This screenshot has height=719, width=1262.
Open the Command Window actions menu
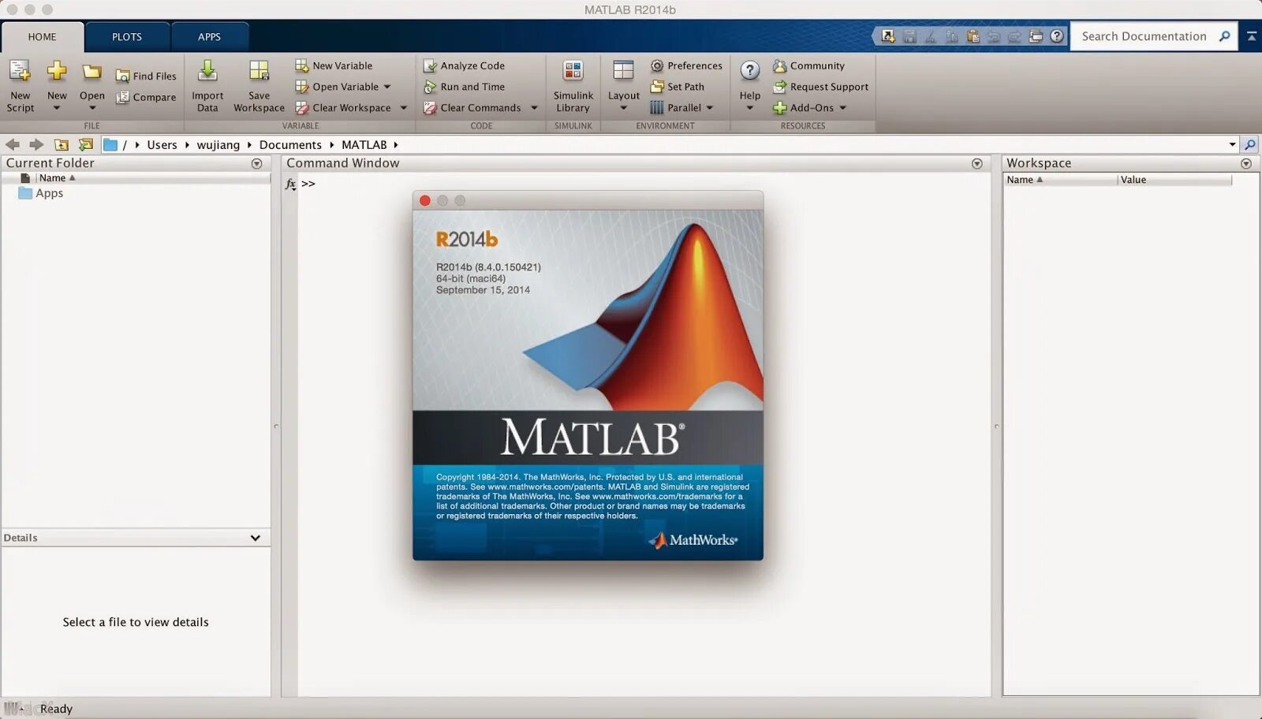pyautogui.click(x=976, y=163)
